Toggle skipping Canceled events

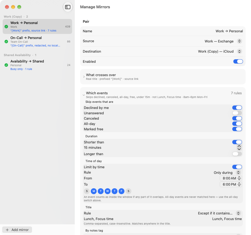237,118
